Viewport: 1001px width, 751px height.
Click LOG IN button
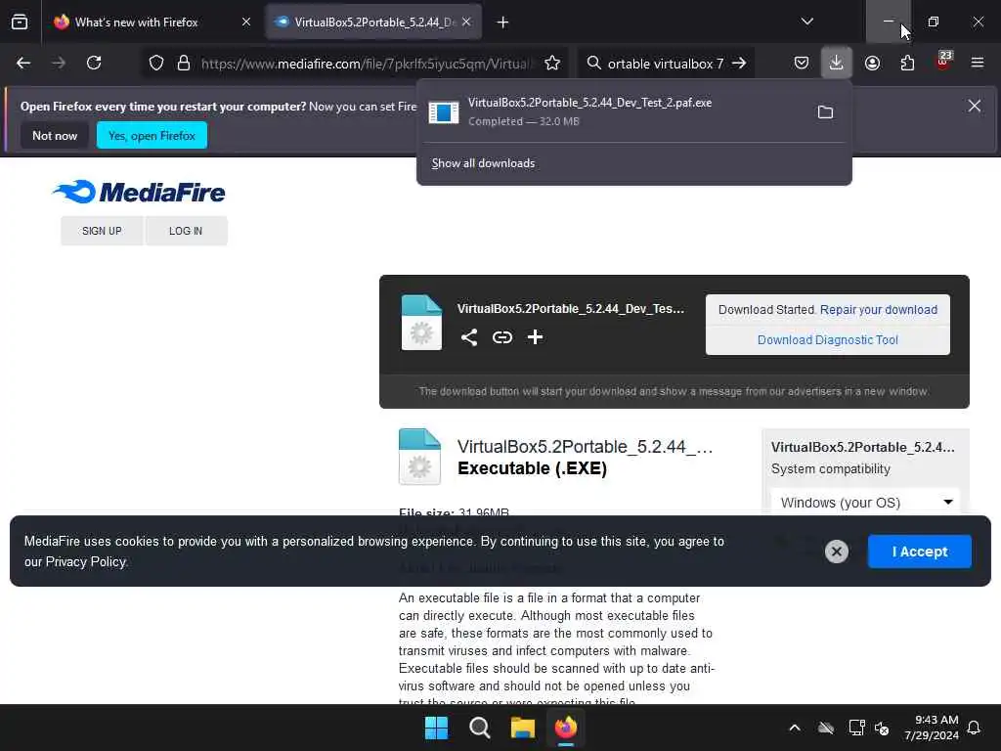click(186, 231)
